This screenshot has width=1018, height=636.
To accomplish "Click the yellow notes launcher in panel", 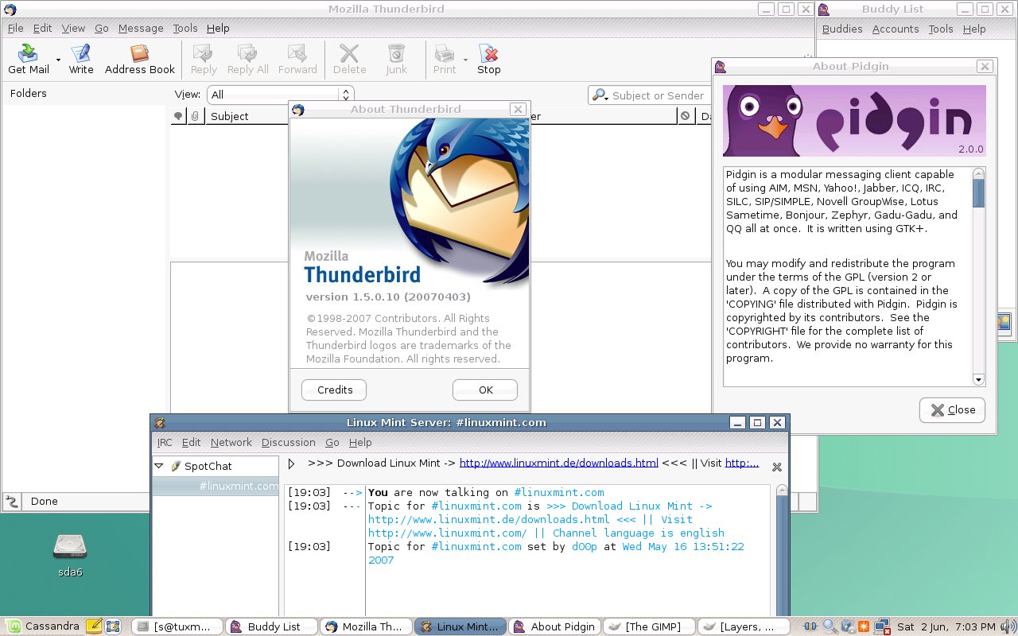I will 94,626.
